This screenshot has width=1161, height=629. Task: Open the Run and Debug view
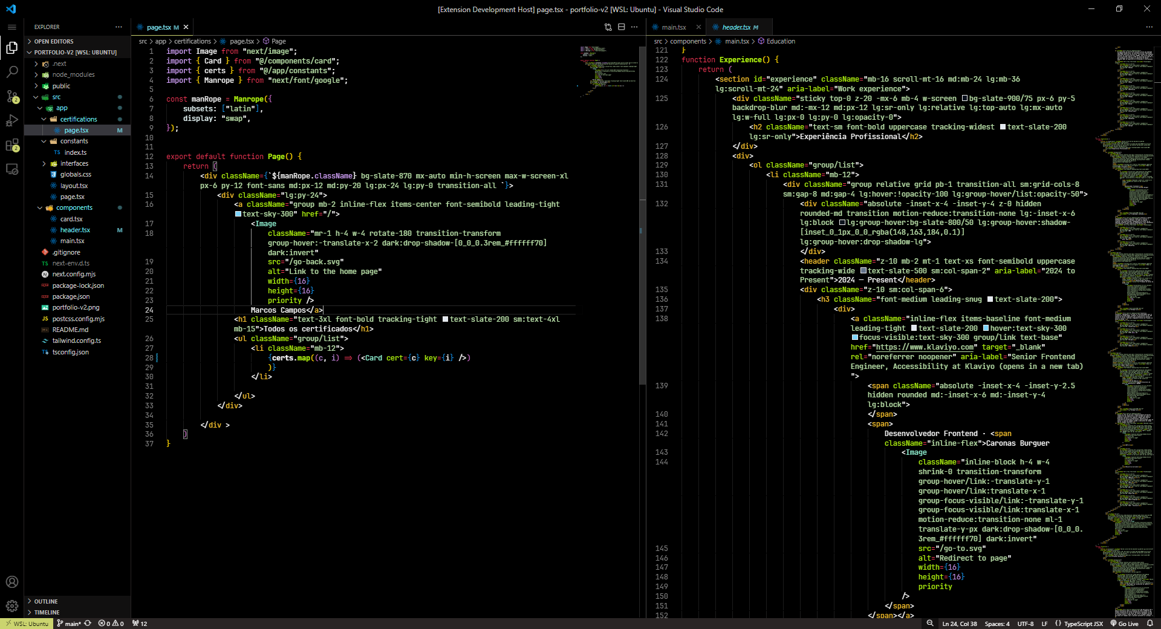(11, 120)
